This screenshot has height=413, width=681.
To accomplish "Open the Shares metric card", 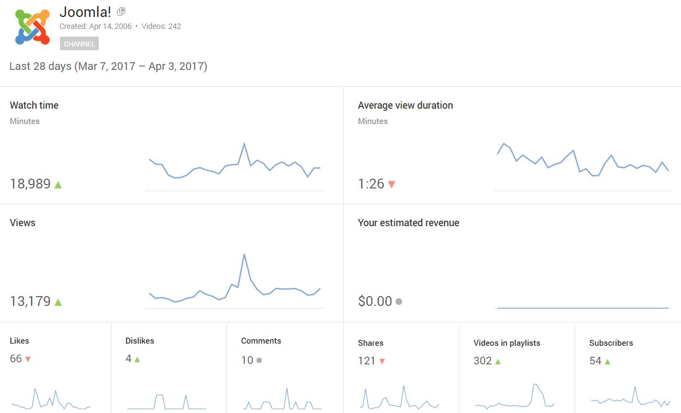I will coord(402,369).
